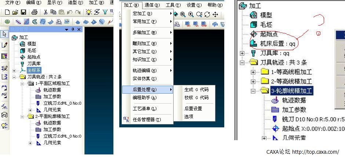Viewport: 345px width, 157px height.
Task: Expand the 1-等高线粗加工 node
Action: 253,72
